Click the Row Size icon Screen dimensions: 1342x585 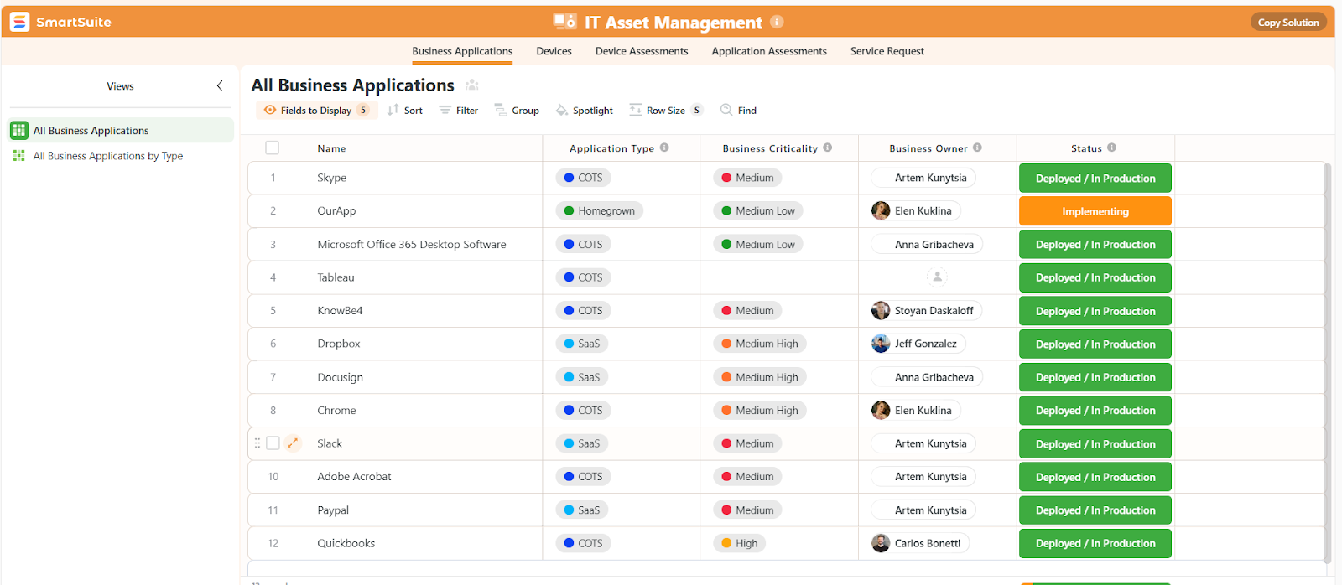click(636, 110)
